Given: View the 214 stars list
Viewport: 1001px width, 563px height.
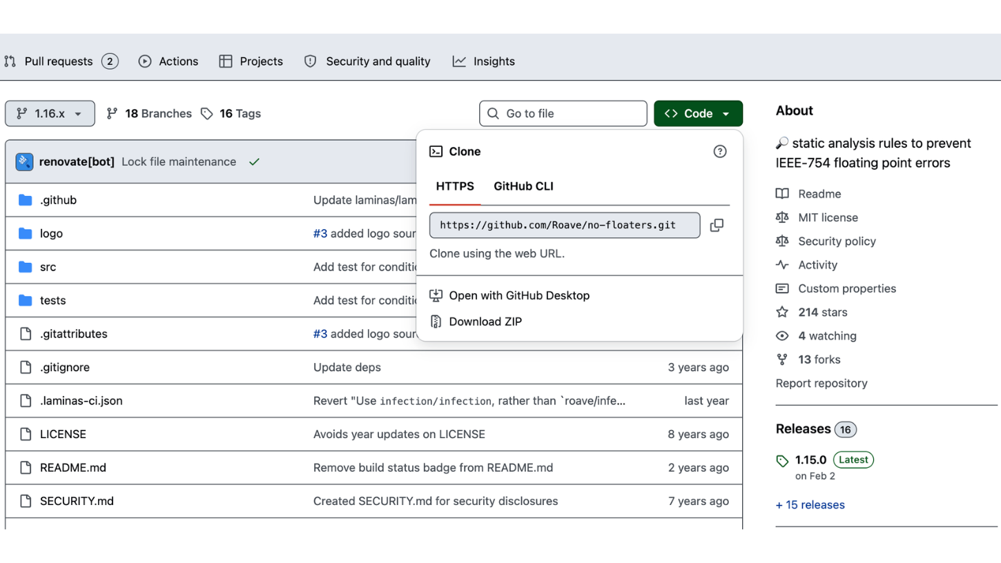Looking at the screenshot, I should (811, 313).
